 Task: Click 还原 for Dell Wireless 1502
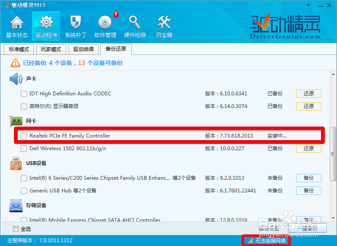[x=309, y=148]
